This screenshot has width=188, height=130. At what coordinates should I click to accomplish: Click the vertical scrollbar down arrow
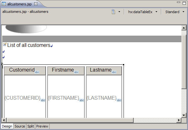pyautogui.click(x=184, y=115)
